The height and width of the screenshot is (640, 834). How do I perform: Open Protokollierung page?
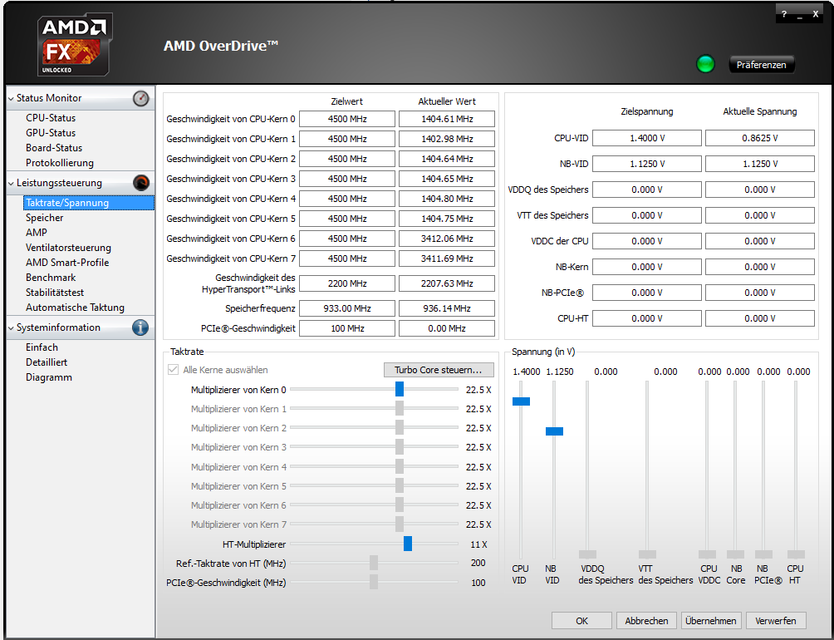[60, 163]
